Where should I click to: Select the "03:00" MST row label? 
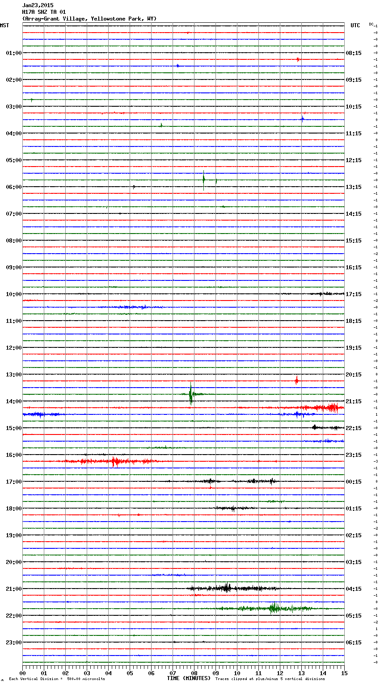tap(14, 107)
